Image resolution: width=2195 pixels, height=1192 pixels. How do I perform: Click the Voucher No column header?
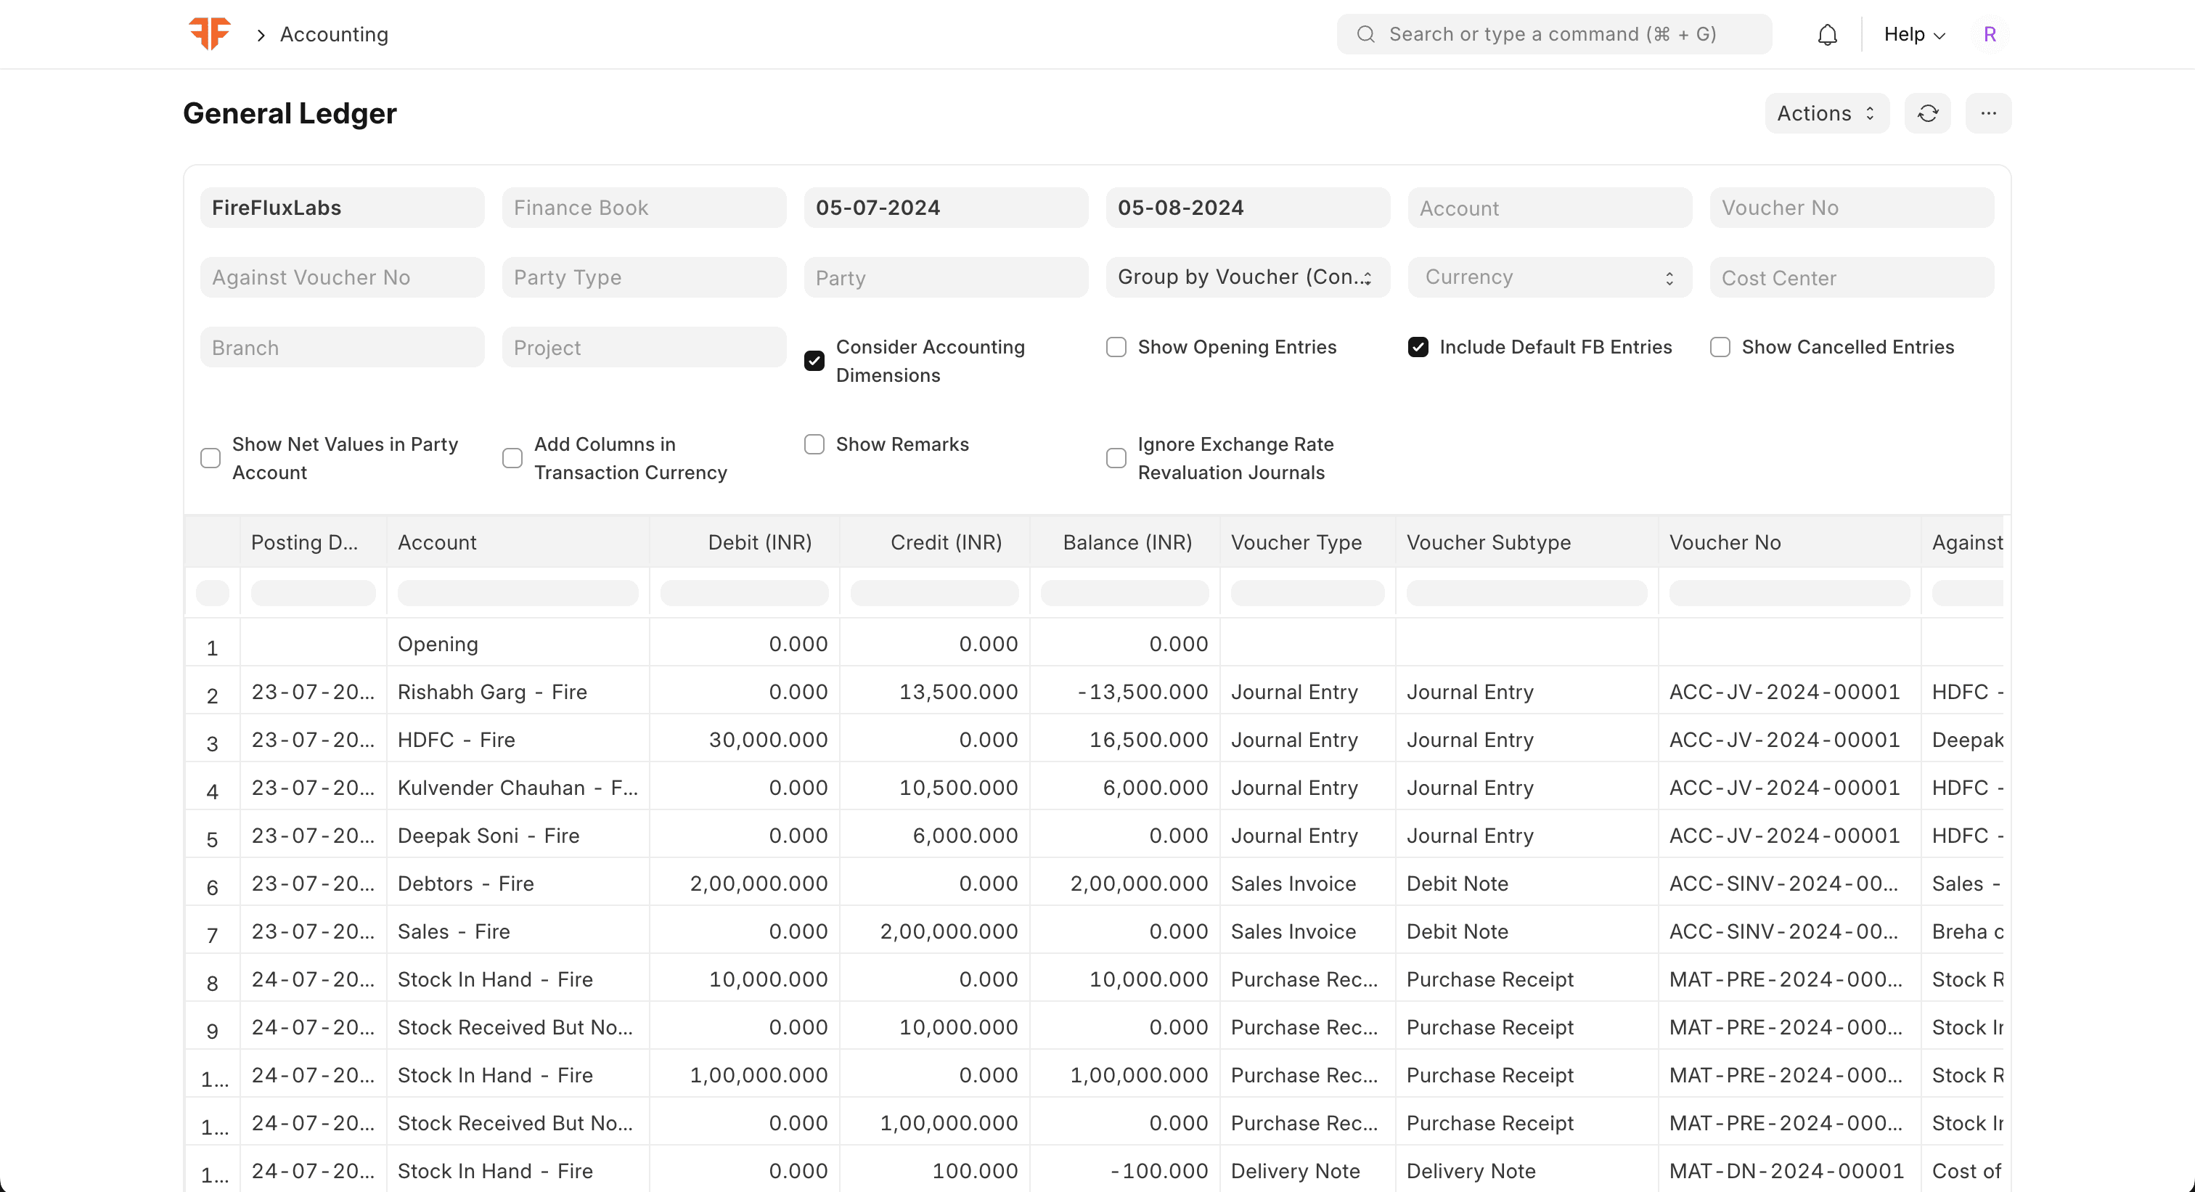pos(1789,543)
